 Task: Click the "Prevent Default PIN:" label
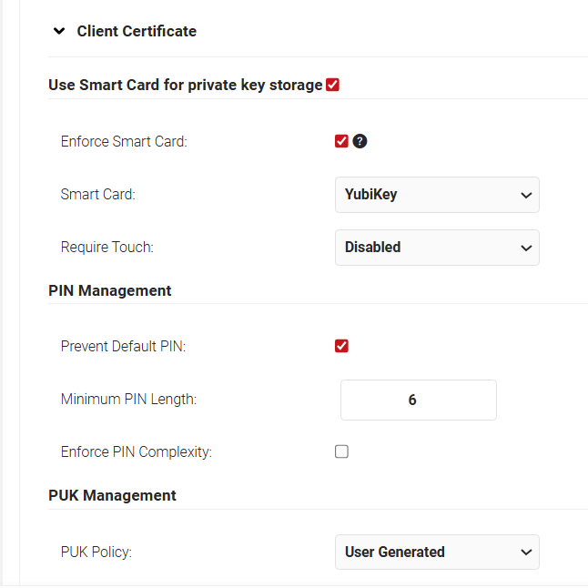click(123, 346)
